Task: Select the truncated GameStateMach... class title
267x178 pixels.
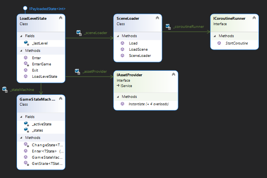Action: 37,99
